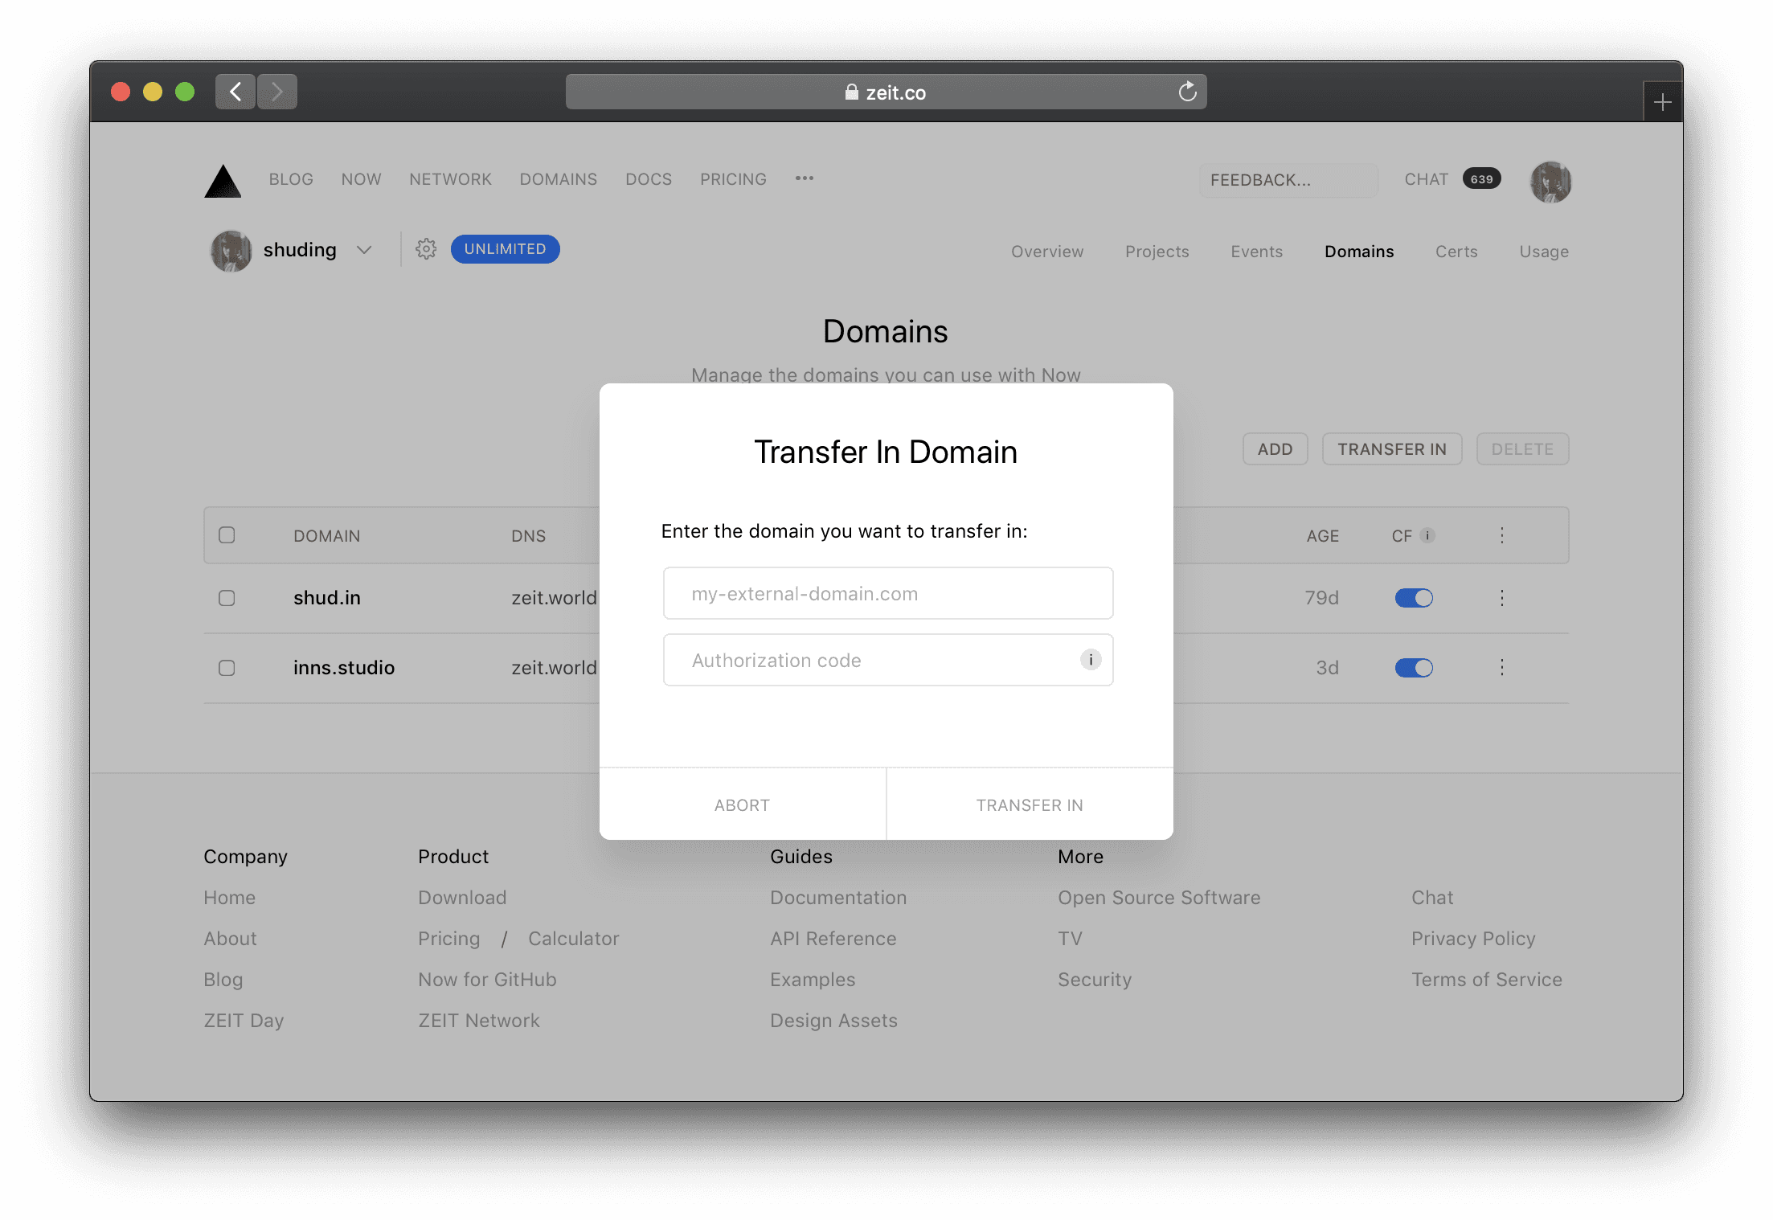Open a new tab with the plus icon

click(1662, 100)
